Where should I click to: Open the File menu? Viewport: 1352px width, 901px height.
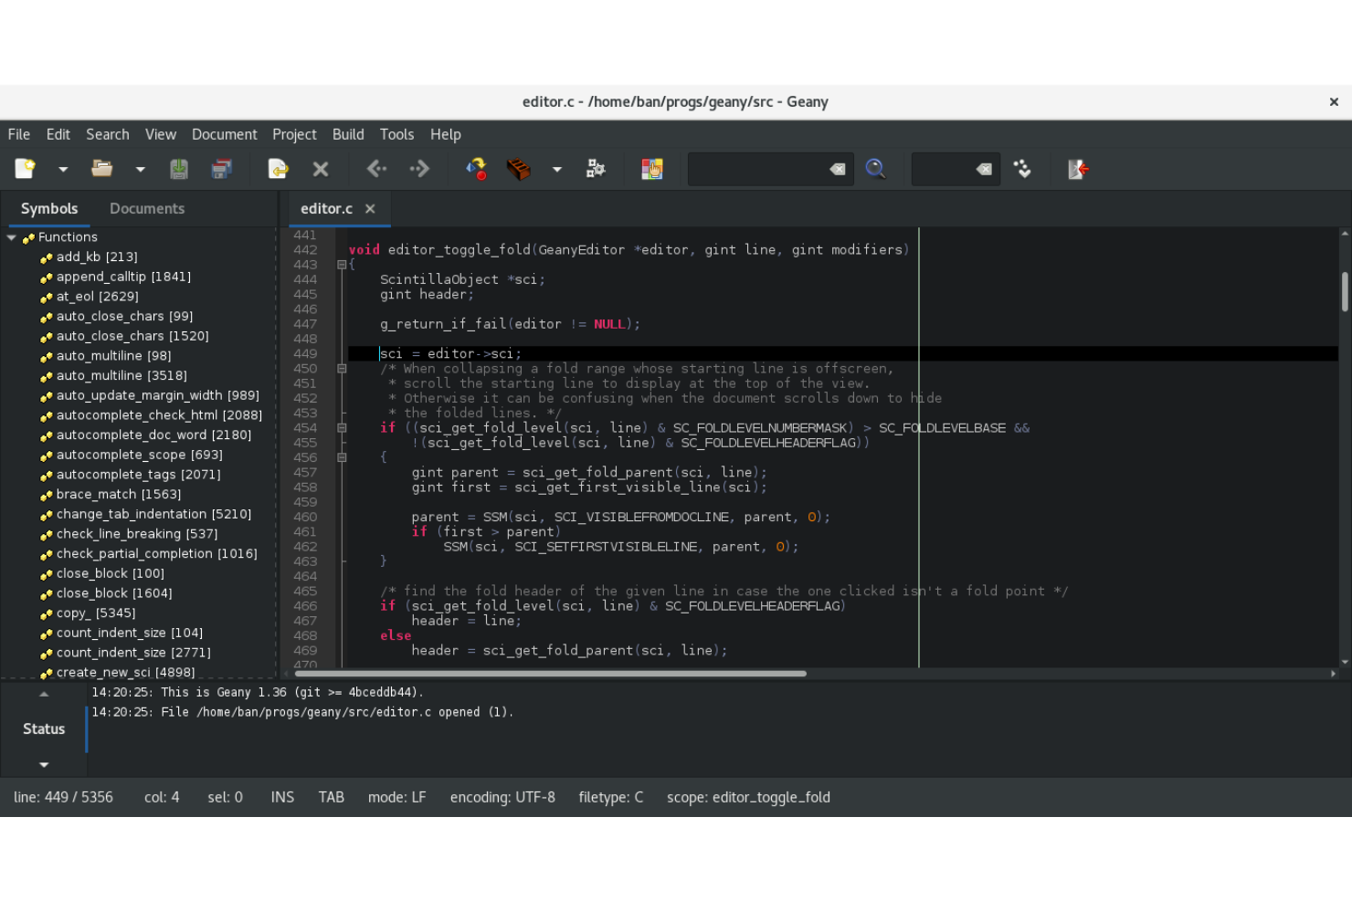(19, 134)
